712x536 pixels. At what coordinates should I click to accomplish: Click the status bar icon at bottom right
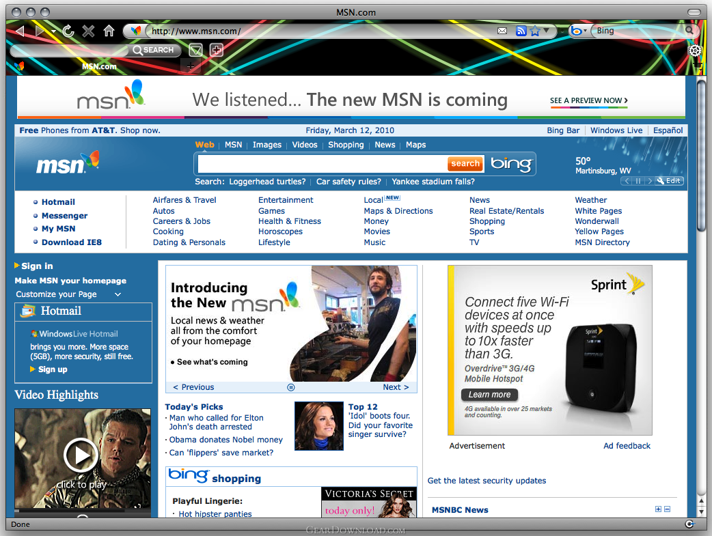coord(689,524)
